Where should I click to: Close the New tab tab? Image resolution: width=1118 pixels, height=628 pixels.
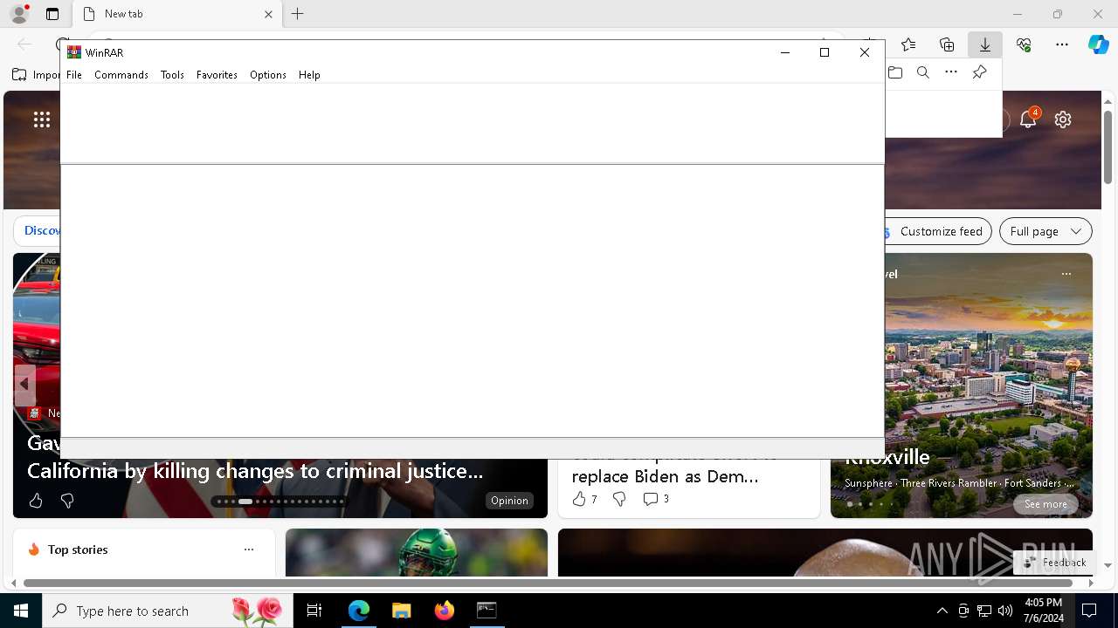[268, 14]
